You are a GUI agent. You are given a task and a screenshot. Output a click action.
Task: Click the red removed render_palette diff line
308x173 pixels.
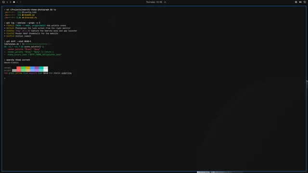click(22, 49)
